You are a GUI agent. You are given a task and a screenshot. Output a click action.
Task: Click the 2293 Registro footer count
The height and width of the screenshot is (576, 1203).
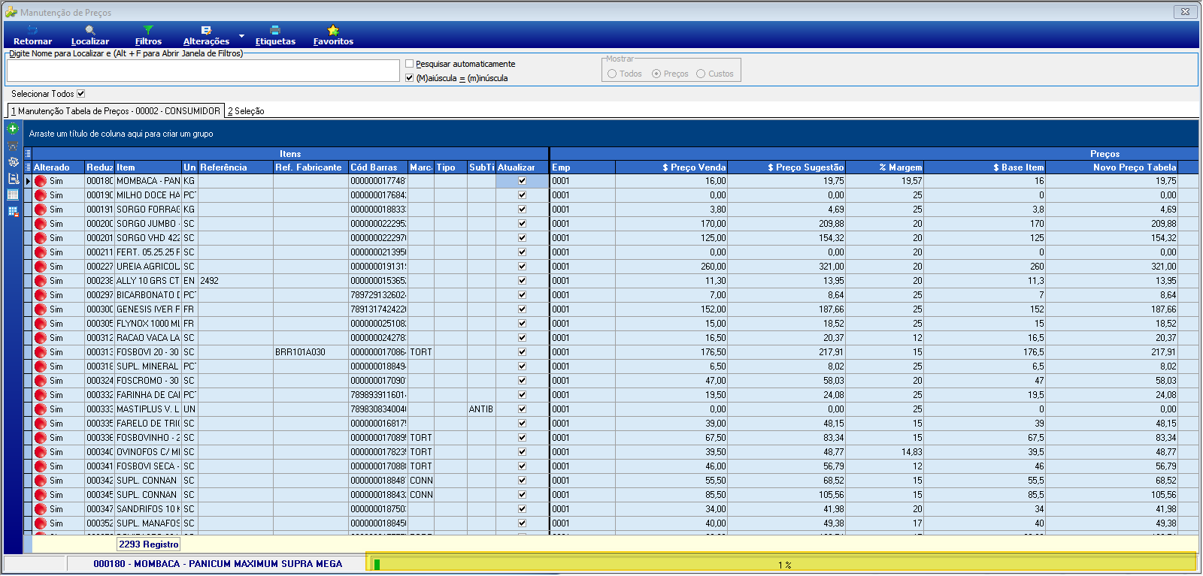click(149, 544)
